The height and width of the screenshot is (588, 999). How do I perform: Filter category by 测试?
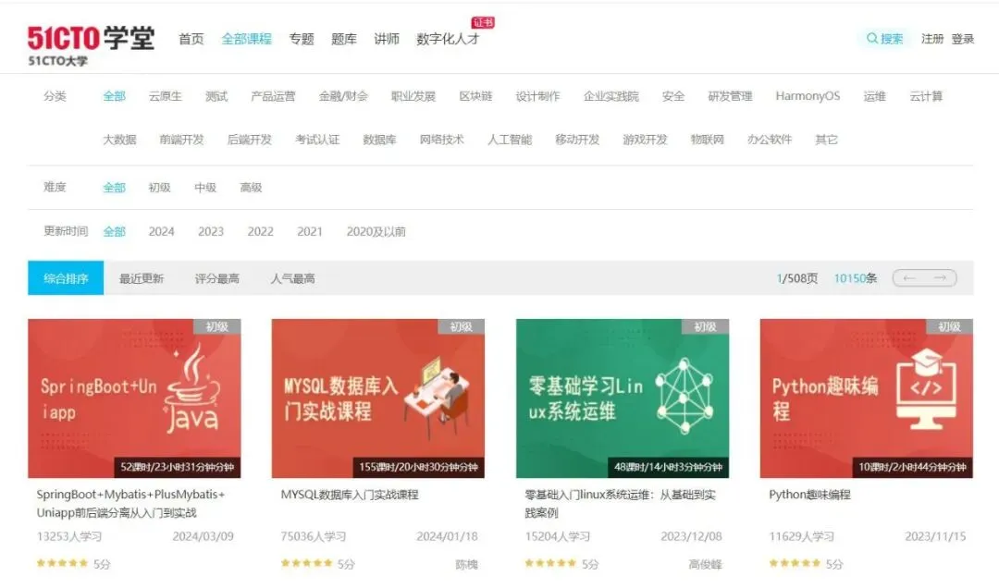[216, 96]
